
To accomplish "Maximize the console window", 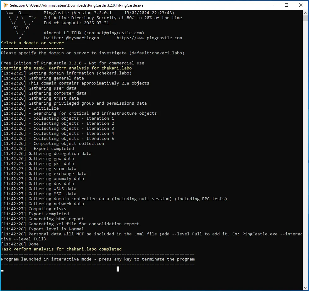I will coord(286,5).
